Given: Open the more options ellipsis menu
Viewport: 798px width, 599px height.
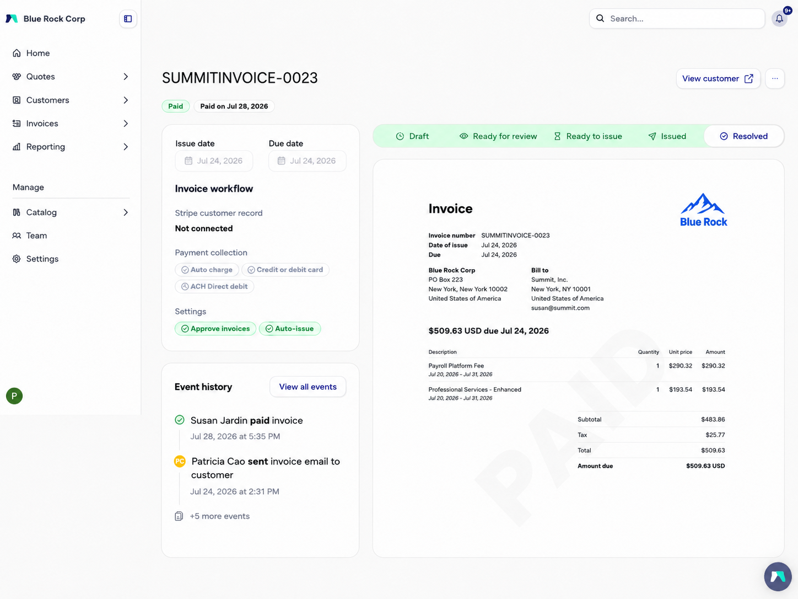Looking at the screenshot, I should [x=775, y=78].
